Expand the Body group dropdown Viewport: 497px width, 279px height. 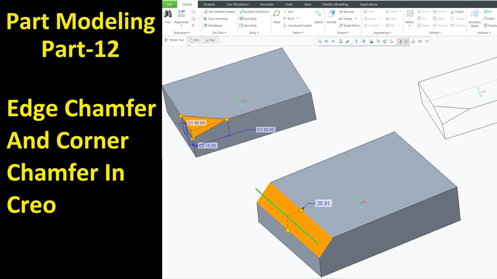coord(254,33)
